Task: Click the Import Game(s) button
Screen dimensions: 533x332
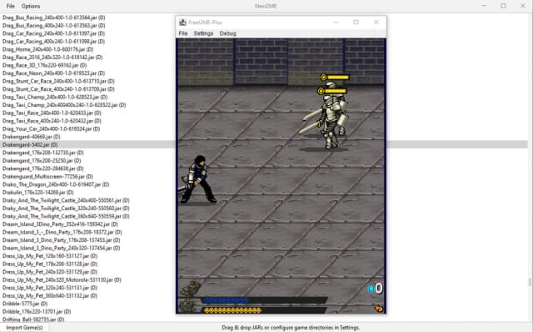Action: point(24,328)
